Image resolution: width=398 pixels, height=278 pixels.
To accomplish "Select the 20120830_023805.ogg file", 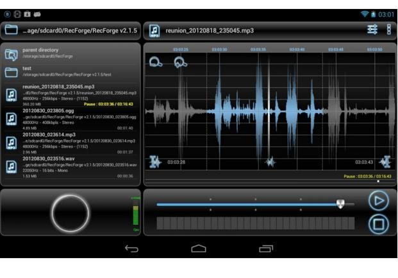I will (x=71, y=119).
